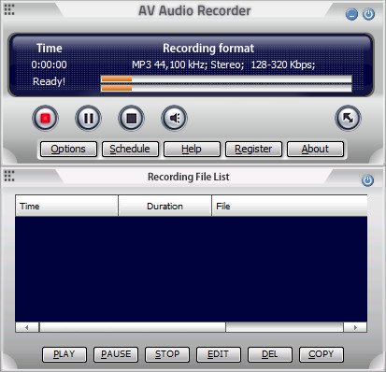Screen dimensions: 386x372
Task: Open the Schedule settings
Action: [130, 149]
